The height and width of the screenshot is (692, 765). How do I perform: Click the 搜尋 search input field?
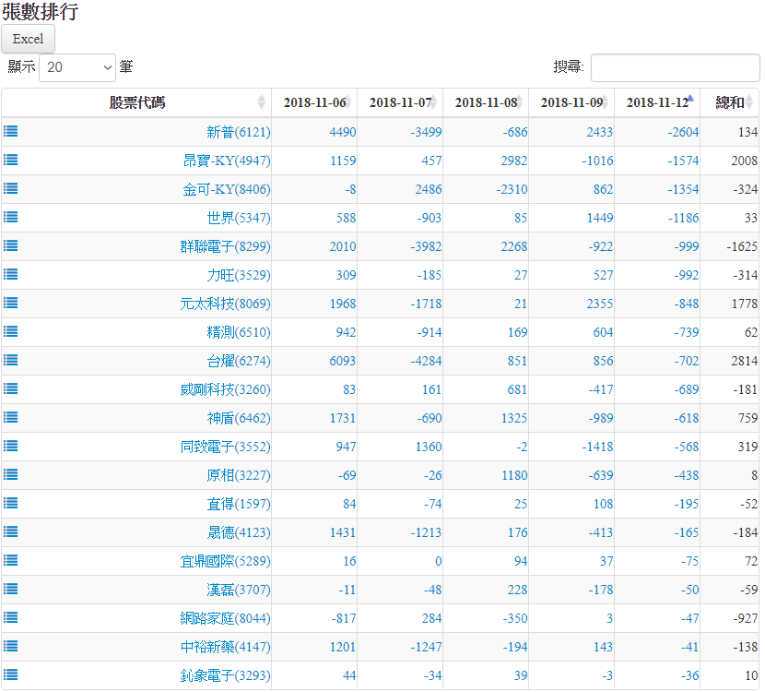tap(675, 67)
